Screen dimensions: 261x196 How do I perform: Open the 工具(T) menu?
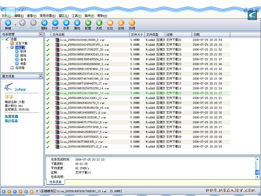pos(76,16)
